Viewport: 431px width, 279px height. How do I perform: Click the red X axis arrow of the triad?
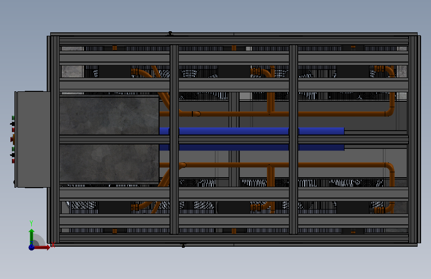pyautogui.click(x=43, y=247)
